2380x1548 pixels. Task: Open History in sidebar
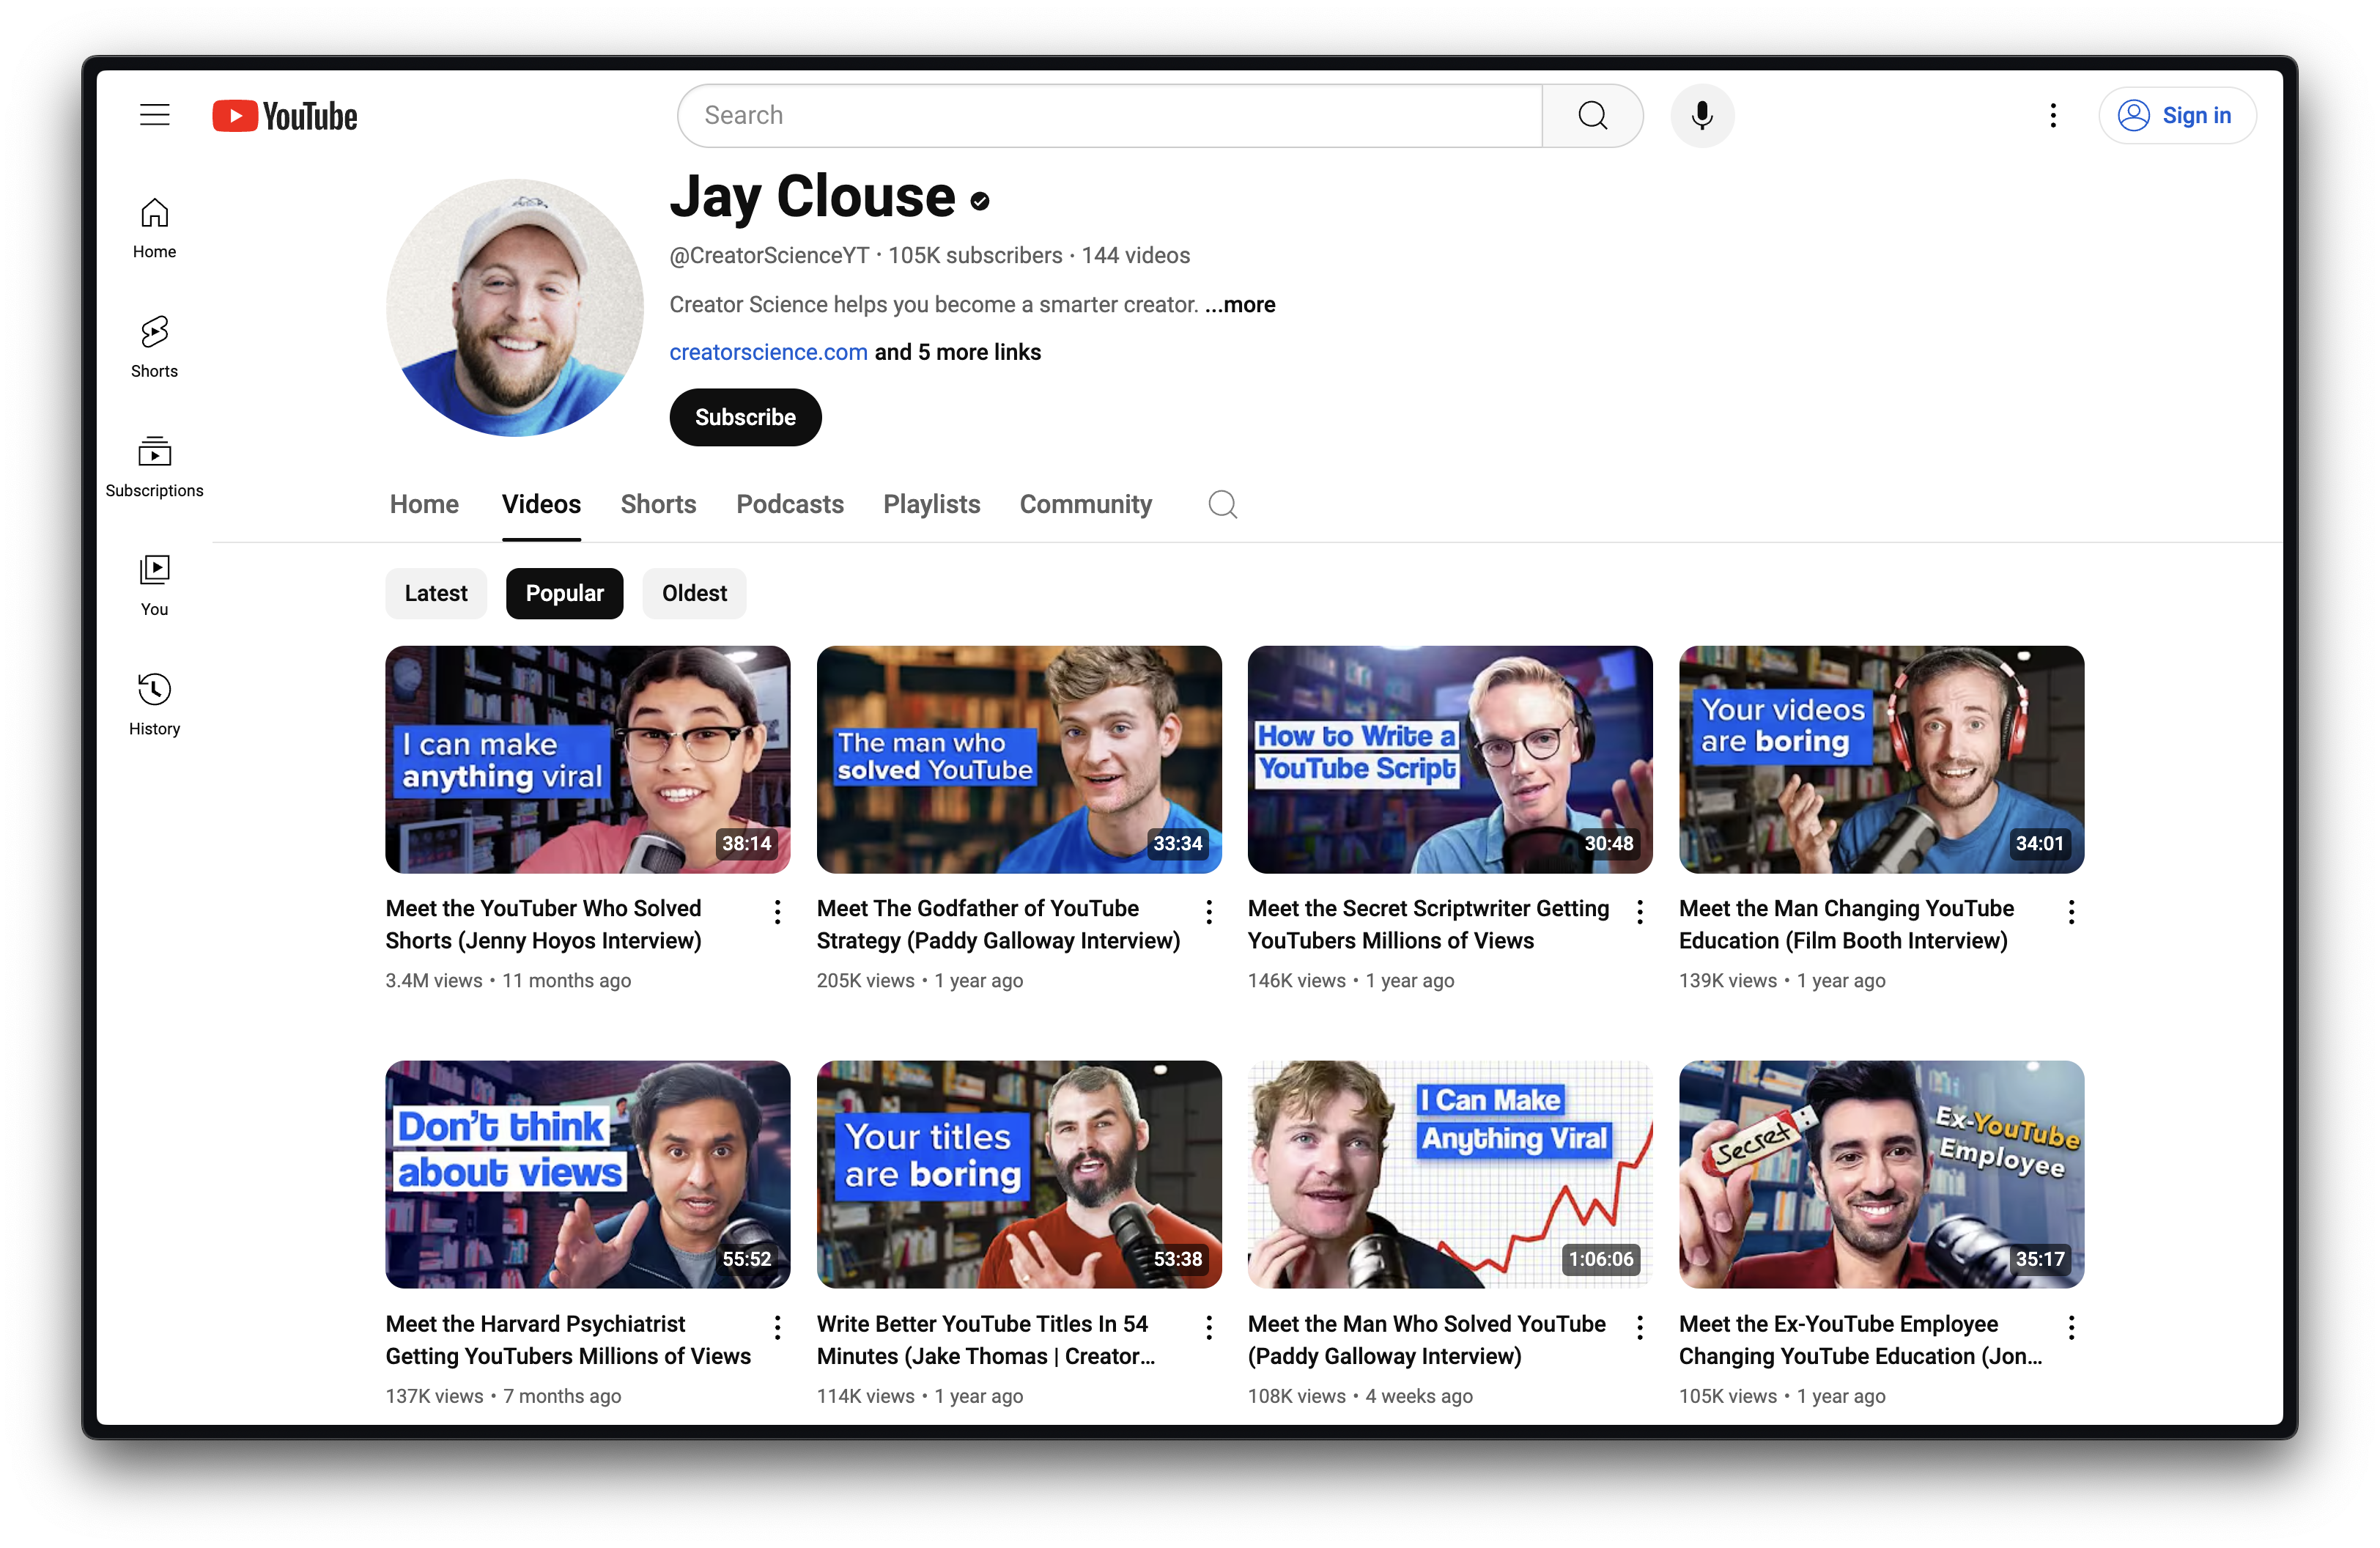point(154,704)
